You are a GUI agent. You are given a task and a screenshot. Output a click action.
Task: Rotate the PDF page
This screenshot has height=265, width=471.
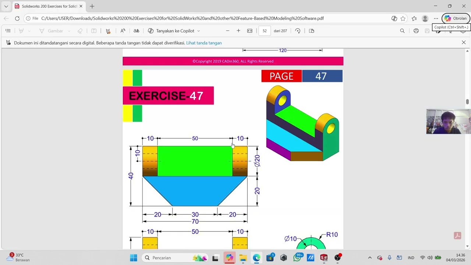298,31
